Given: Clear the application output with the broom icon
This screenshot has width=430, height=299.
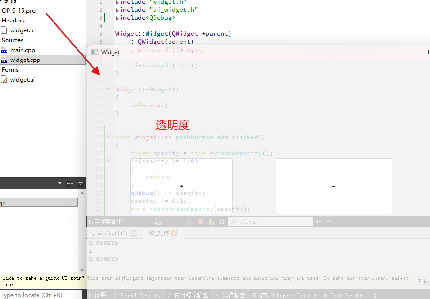Looking at the screenshot, I should (157, 222).
